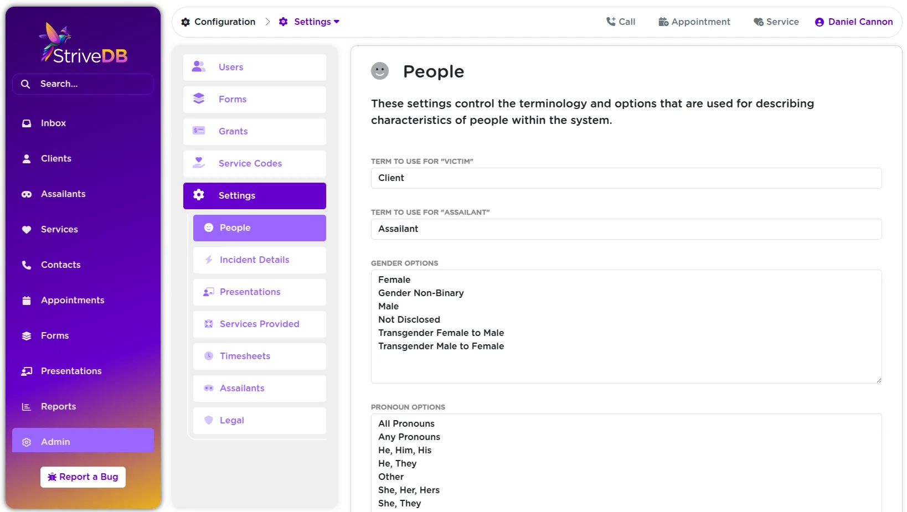This screenshot has height=512, width=907.
Task: Switch to the Presentations settings tab
Action: click(x=250, y=292)
